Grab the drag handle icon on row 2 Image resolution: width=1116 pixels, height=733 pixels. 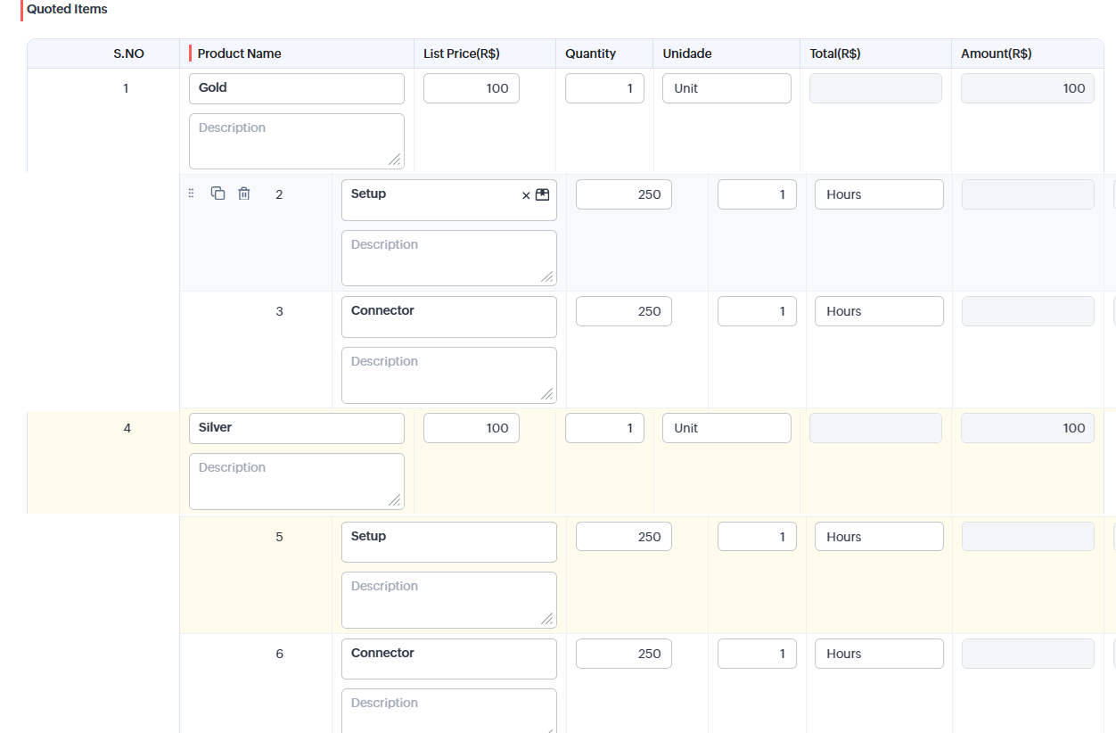(191, 194)
